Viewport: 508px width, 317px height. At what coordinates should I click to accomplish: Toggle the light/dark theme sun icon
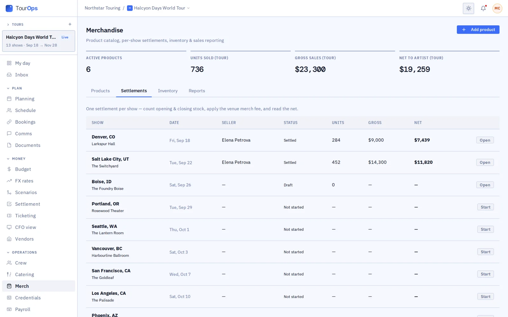pyautogui.click(x=468, y=8)
